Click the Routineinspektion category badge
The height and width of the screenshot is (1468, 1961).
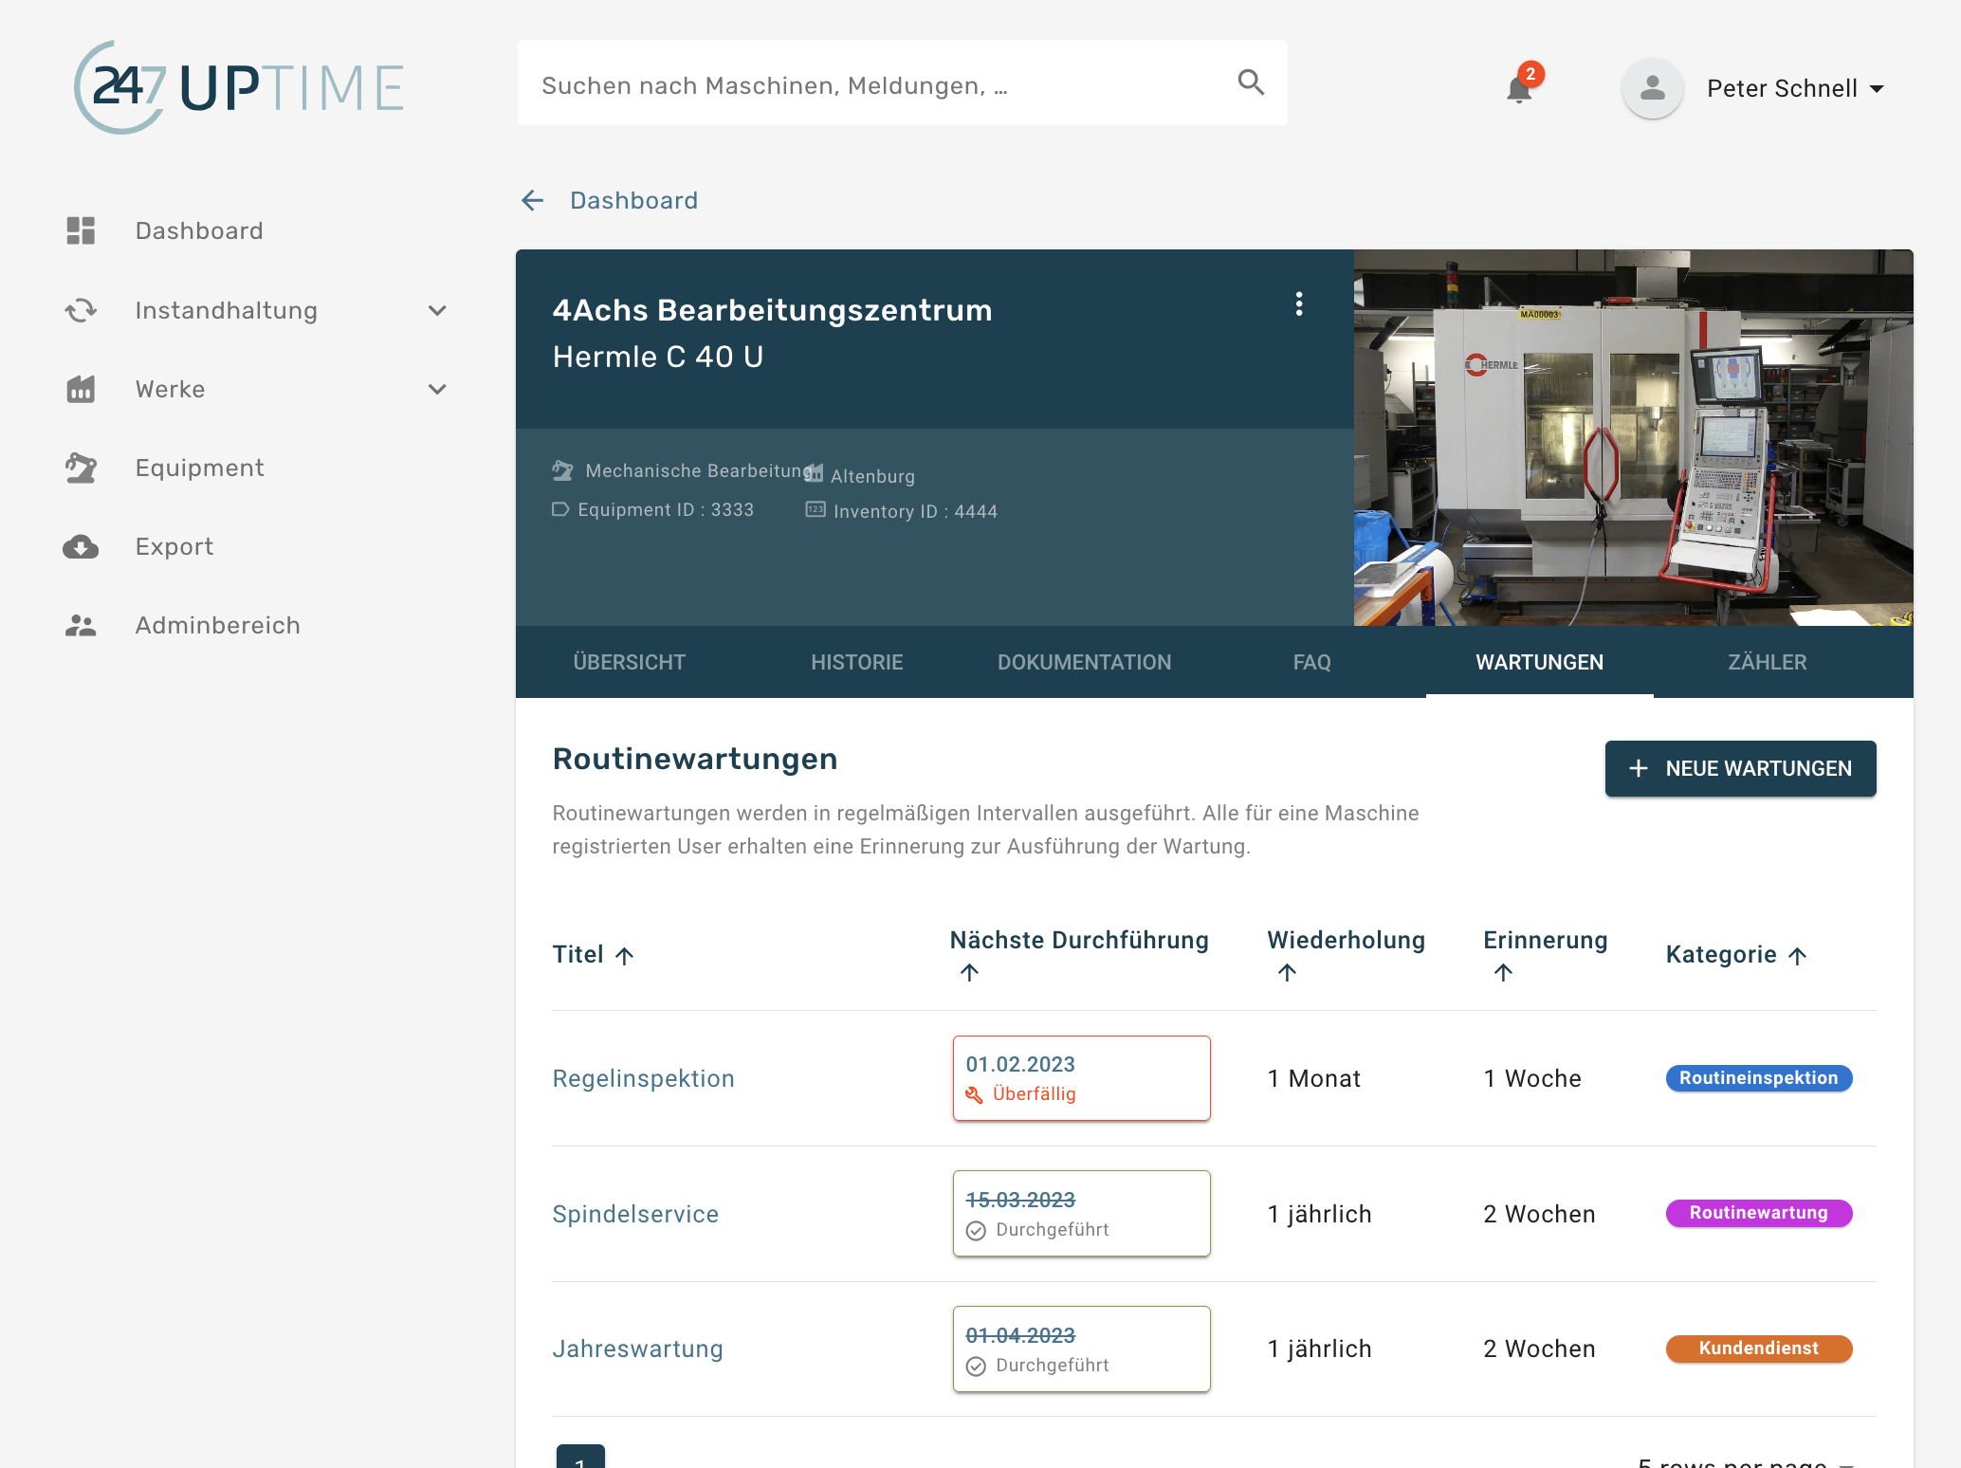[1758, 1078]
